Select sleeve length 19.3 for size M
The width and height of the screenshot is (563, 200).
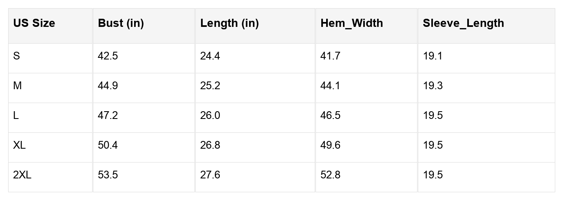pos(433,86)
